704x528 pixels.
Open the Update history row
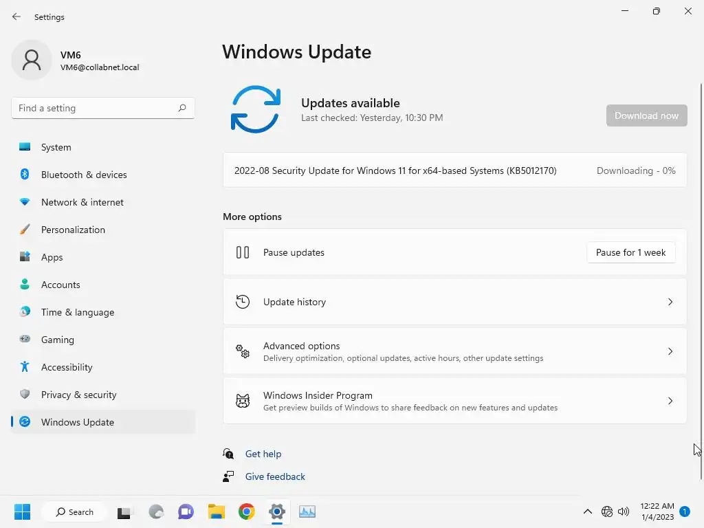pyautogui.click(x=455, y=302)
